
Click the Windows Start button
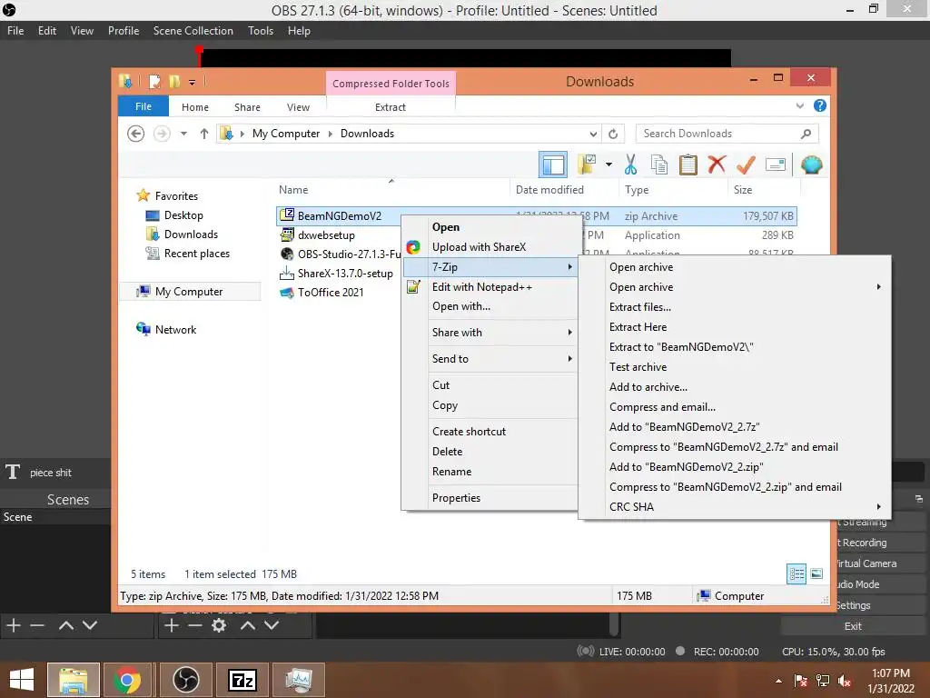pos(22,680)
